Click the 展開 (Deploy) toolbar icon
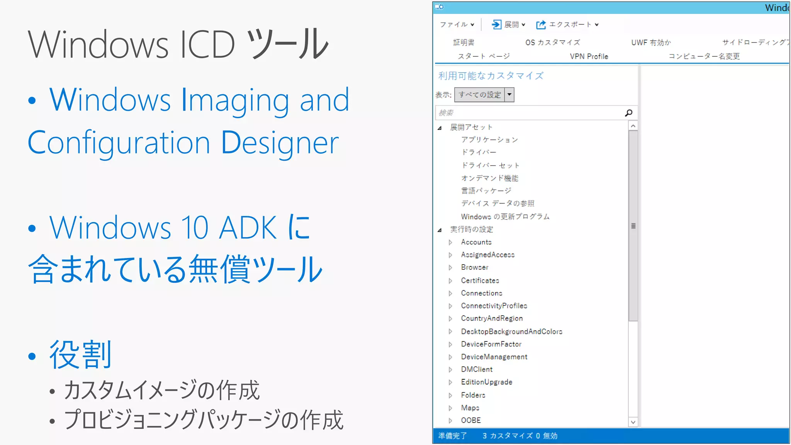791x445 pixels. click(x=496, y=25)
